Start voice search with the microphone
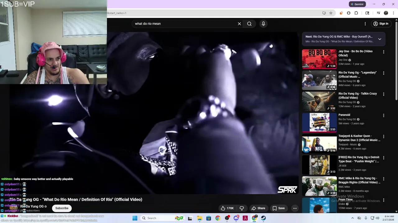The height and width of the screenshot is (223, 398). pyautogui.click(x=263, y=24)
